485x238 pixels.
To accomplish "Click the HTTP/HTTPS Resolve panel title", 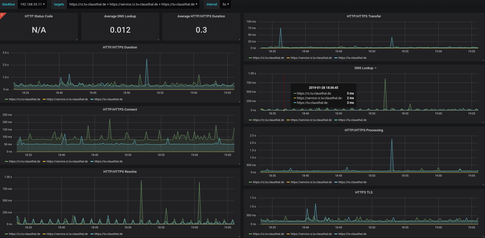I will 120,172.
